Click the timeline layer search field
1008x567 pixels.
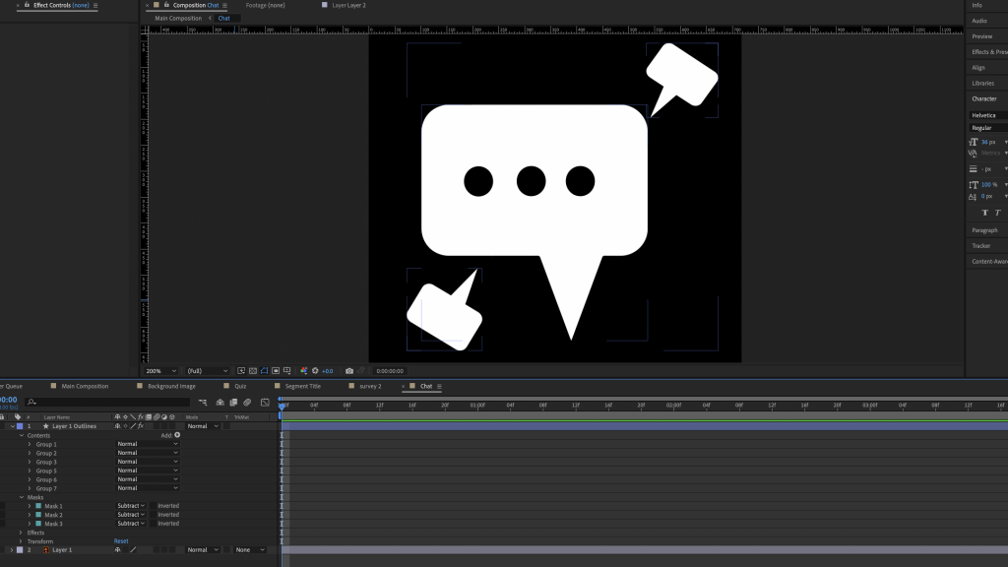tap(107, 403)
